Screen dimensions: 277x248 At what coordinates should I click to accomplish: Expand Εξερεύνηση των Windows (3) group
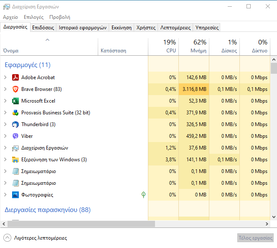click(5, 160)
